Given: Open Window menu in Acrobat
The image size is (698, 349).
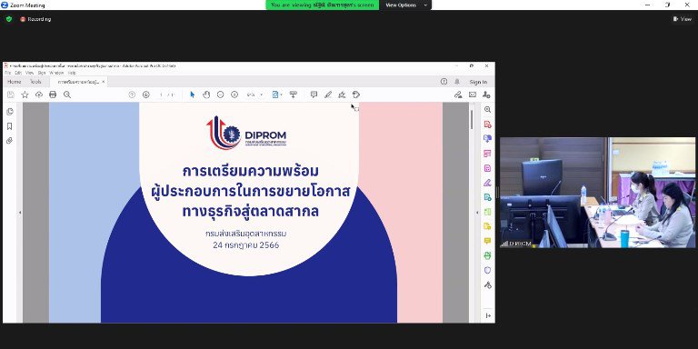Looking at the screenshot, I should point(56,73).
